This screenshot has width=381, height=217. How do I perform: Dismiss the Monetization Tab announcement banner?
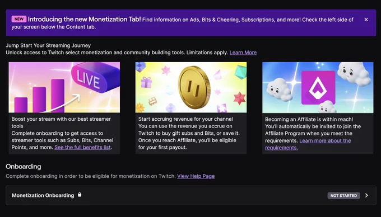click(366, 20)
